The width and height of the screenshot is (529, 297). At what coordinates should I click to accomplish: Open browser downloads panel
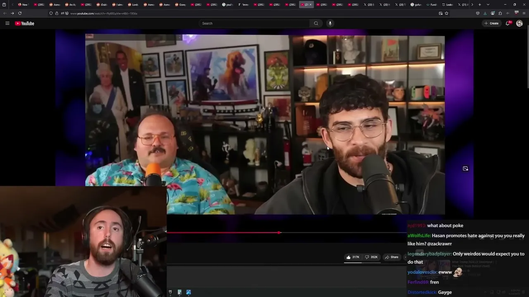point(485,13)
